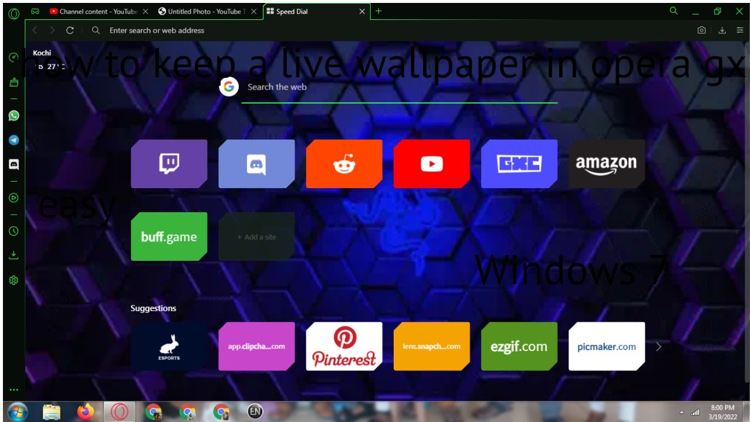Image resolution: width=751 pixels, height=422 pixels.
Task: Open sidebar setup three-dots menu
Action: click(13, 390)
